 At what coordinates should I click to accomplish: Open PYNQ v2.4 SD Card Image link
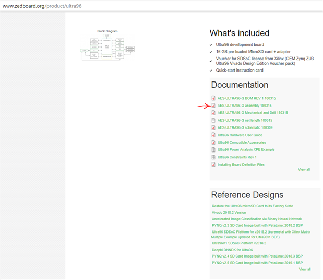click(257, 256)
